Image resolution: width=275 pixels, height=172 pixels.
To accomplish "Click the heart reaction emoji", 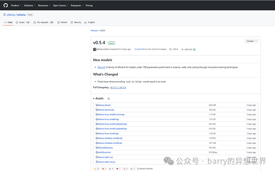I will pos(117,169).
